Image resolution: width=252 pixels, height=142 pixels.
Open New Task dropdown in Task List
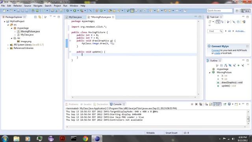click(x=213, y=22)
